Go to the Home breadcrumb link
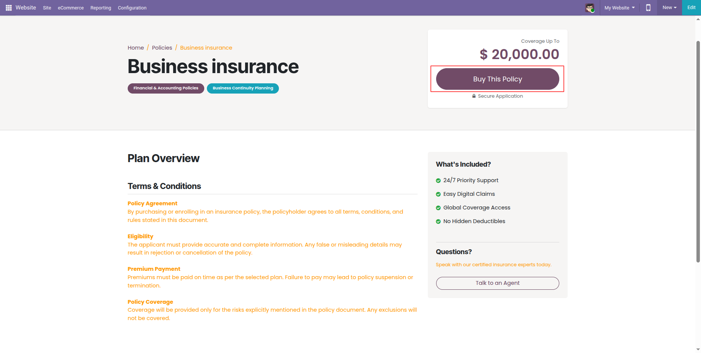Screen dimensions: 701x353 [136, 48]
